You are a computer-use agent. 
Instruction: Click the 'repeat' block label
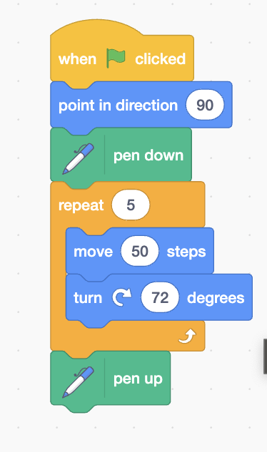pos(81,206)
